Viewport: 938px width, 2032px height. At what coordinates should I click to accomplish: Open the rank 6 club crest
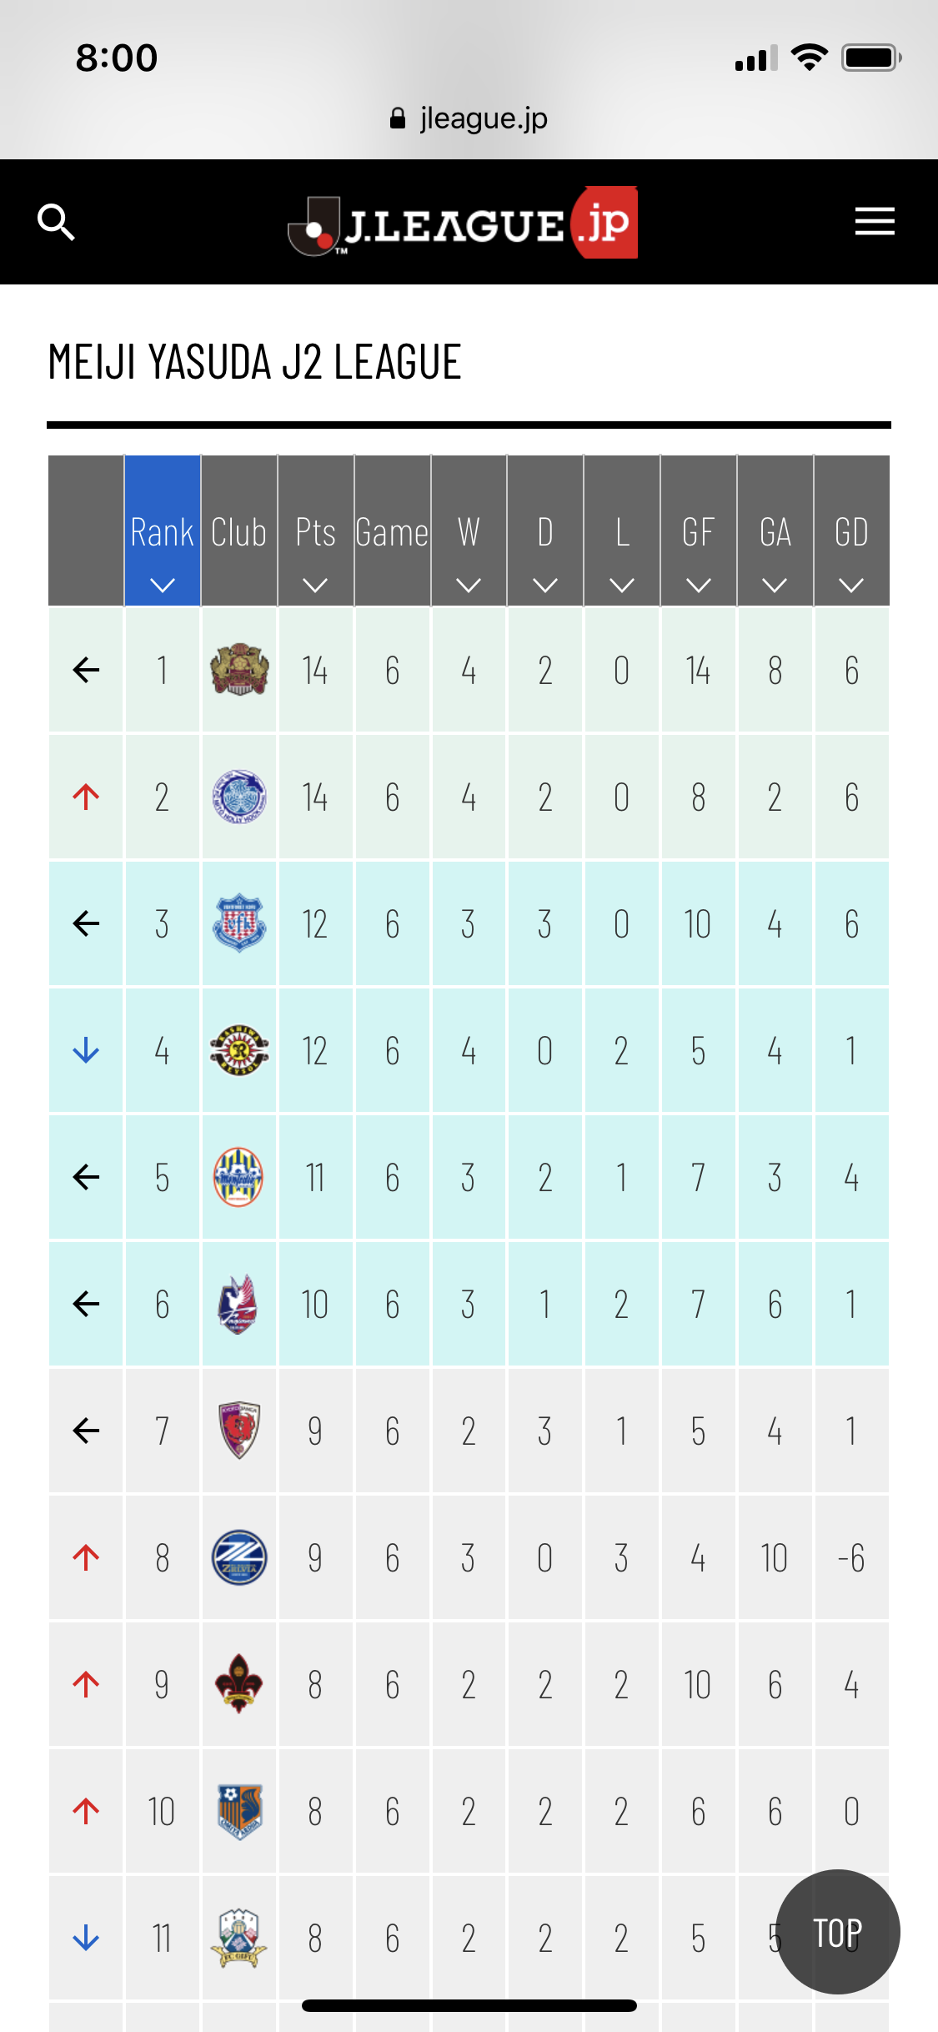click(239, 1304)
